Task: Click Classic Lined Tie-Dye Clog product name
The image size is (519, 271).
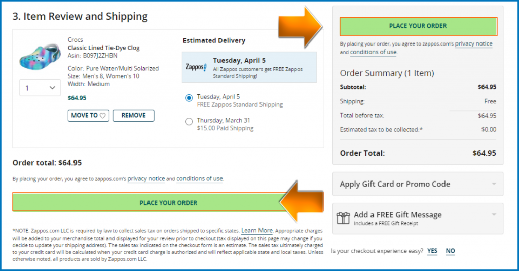Action: coord(103,48)
